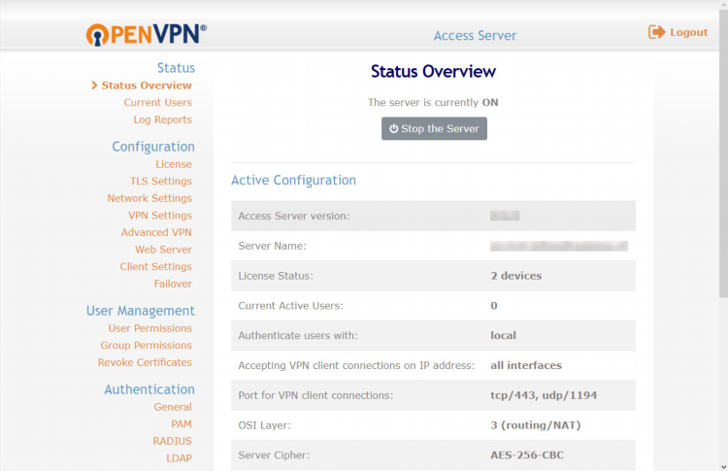Viewport: 728px width, 471px height.
Task: Stop the Server button
Action: (434, 128)
